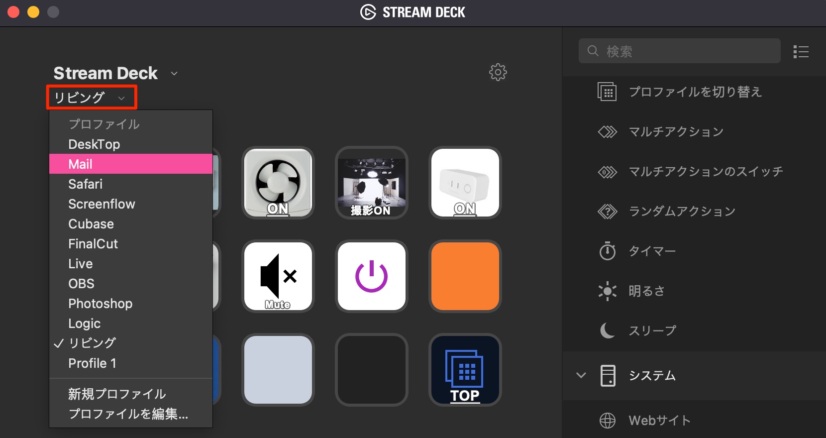Choose Profile 1 from menu
826x438 pixels.
pyautogui.click(x=131, y=363)
